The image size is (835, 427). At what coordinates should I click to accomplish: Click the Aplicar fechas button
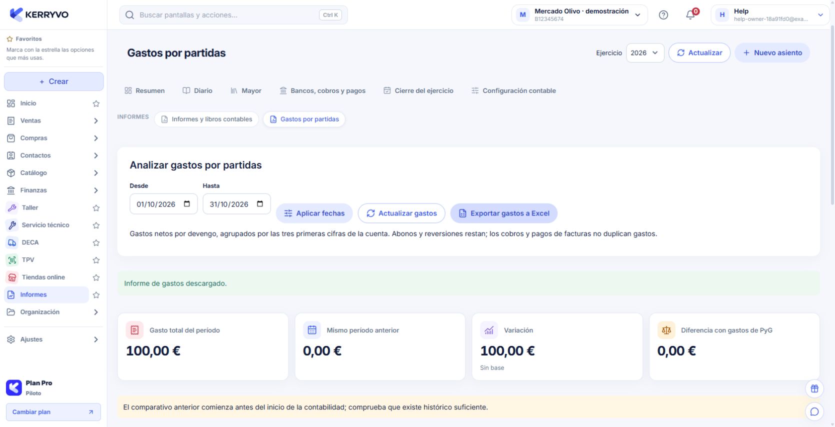click(314, 213)
